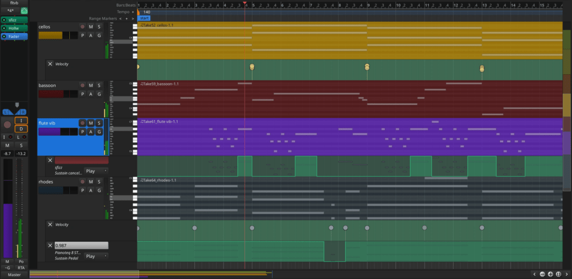This screenshot has height=279, width=572.
Task: Open rhodes group G button
Action: 99,190
